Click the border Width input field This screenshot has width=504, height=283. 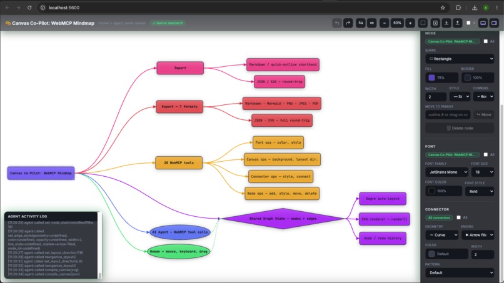(x=436, y=97)
